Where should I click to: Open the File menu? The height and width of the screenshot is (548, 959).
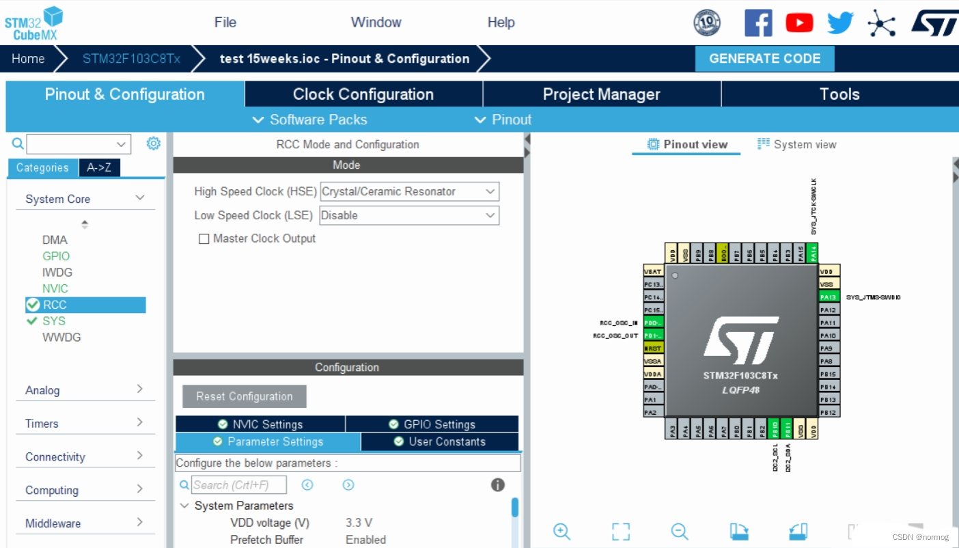coord(225,23)
